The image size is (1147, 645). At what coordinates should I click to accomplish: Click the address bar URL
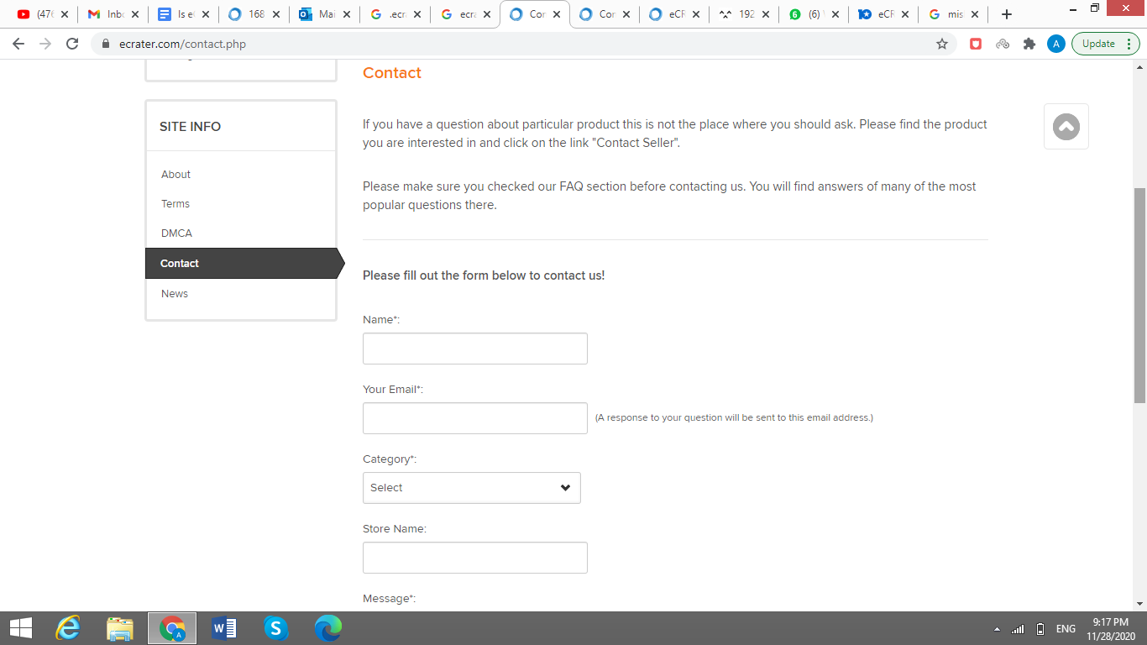tap(181, 44)
